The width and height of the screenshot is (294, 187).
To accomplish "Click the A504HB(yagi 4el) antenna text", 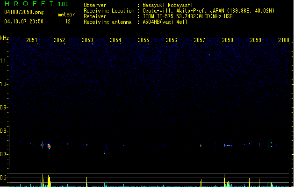I will coord(165,22).
